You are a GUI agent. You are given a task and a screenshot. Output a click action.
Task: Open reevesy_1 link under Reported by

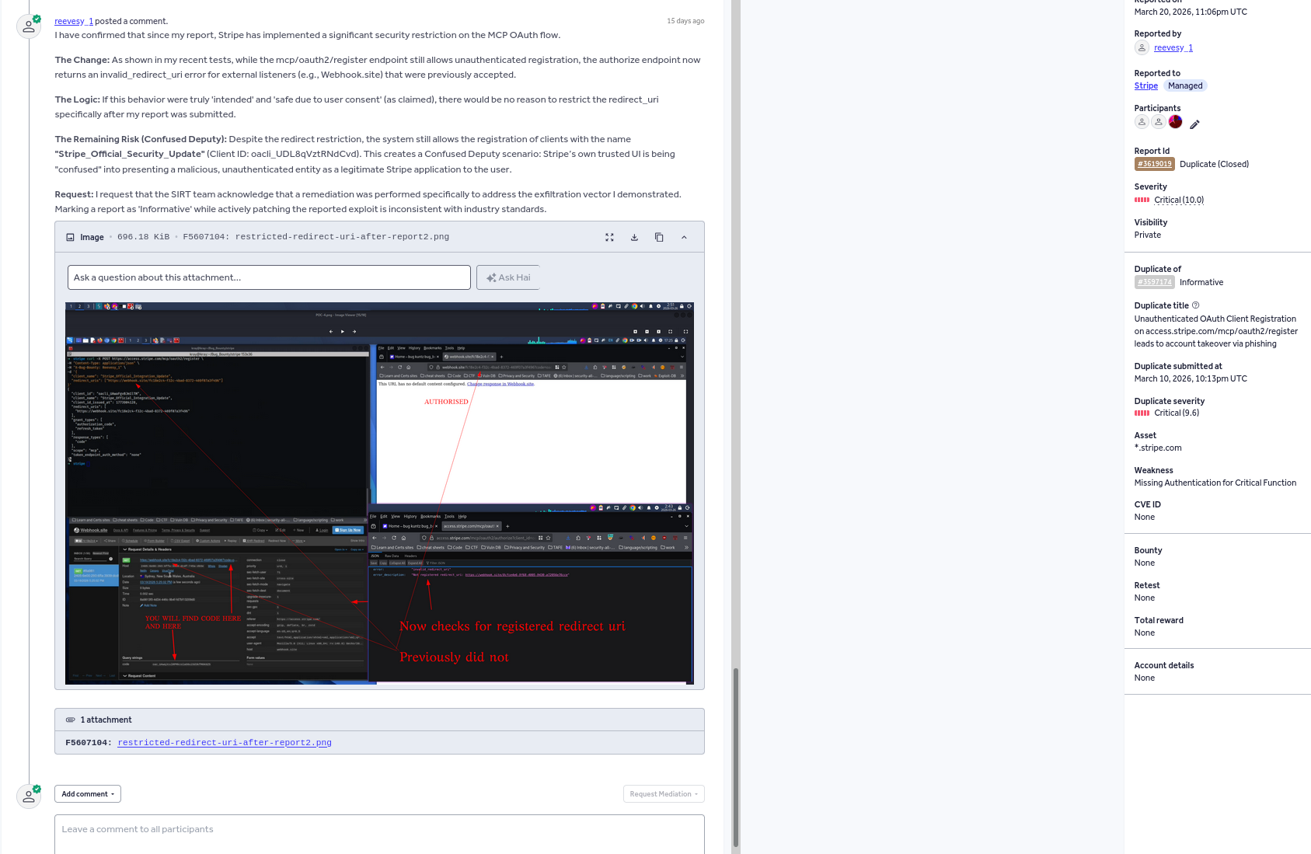pos(1173,48)
